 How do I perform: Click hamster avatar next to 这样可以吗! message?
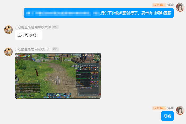[x=8, y=30]
